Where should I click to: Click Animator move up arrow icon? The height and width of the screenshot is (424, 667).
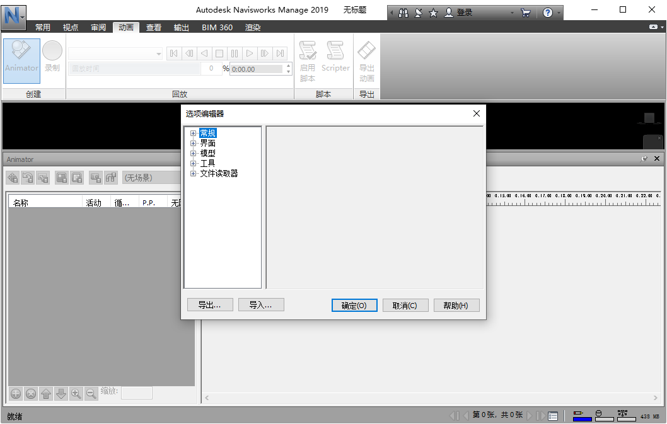(46, 394)
